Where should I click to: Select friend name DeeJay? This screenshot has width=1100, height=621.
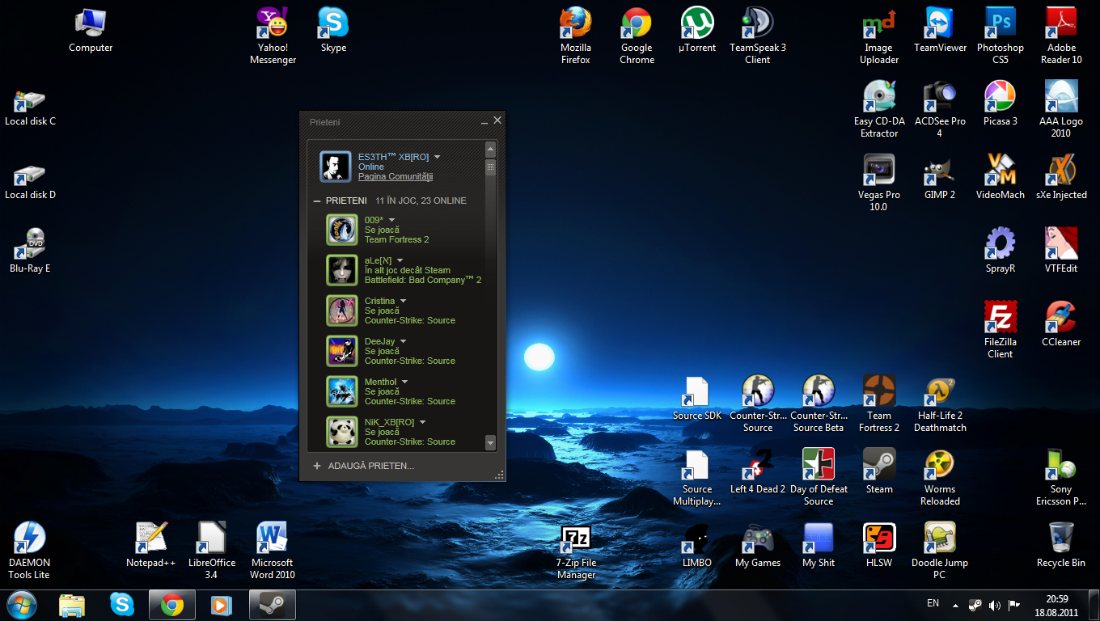tap(380, 341)
